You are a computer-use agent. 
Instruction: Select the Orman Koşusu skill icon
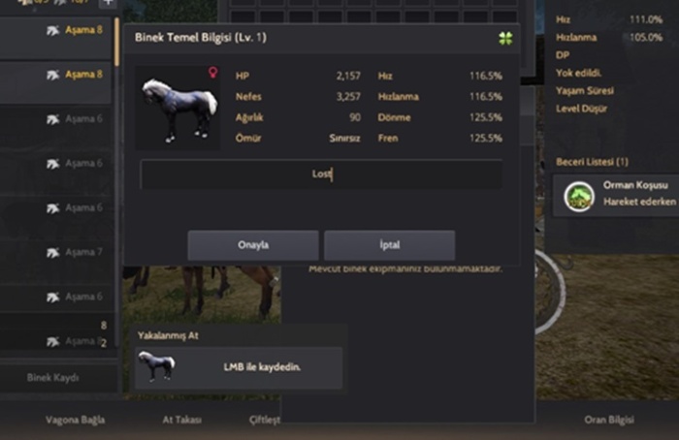click(x=578, y=197)
